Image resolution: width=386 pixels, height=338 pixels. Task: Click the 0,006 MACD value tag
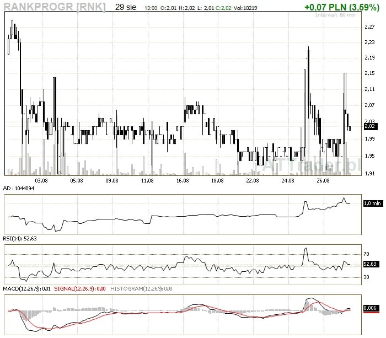coord(370,308)
